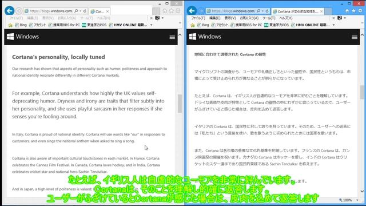Click the search magnifier in right address bar
This screenshot has height=206, width=366.
258,11
